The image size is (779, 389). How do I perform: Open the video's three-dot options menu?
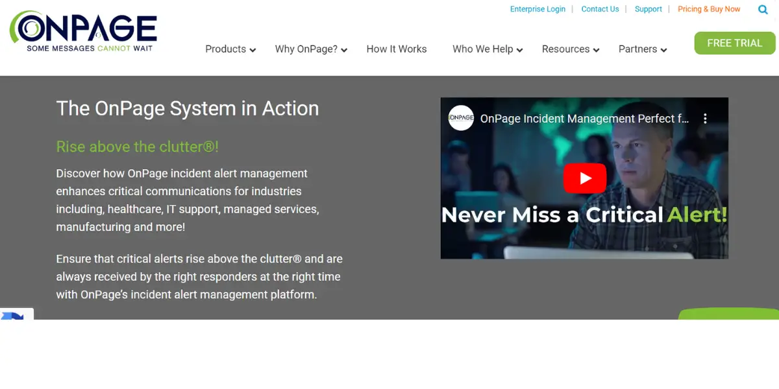pyautogui.click(x=705, y=119)
